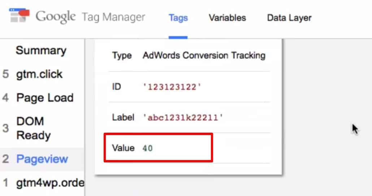The height and width of the screenshot is (196, 372).
Task: Select the Pageview event
Action: [42, 159]
